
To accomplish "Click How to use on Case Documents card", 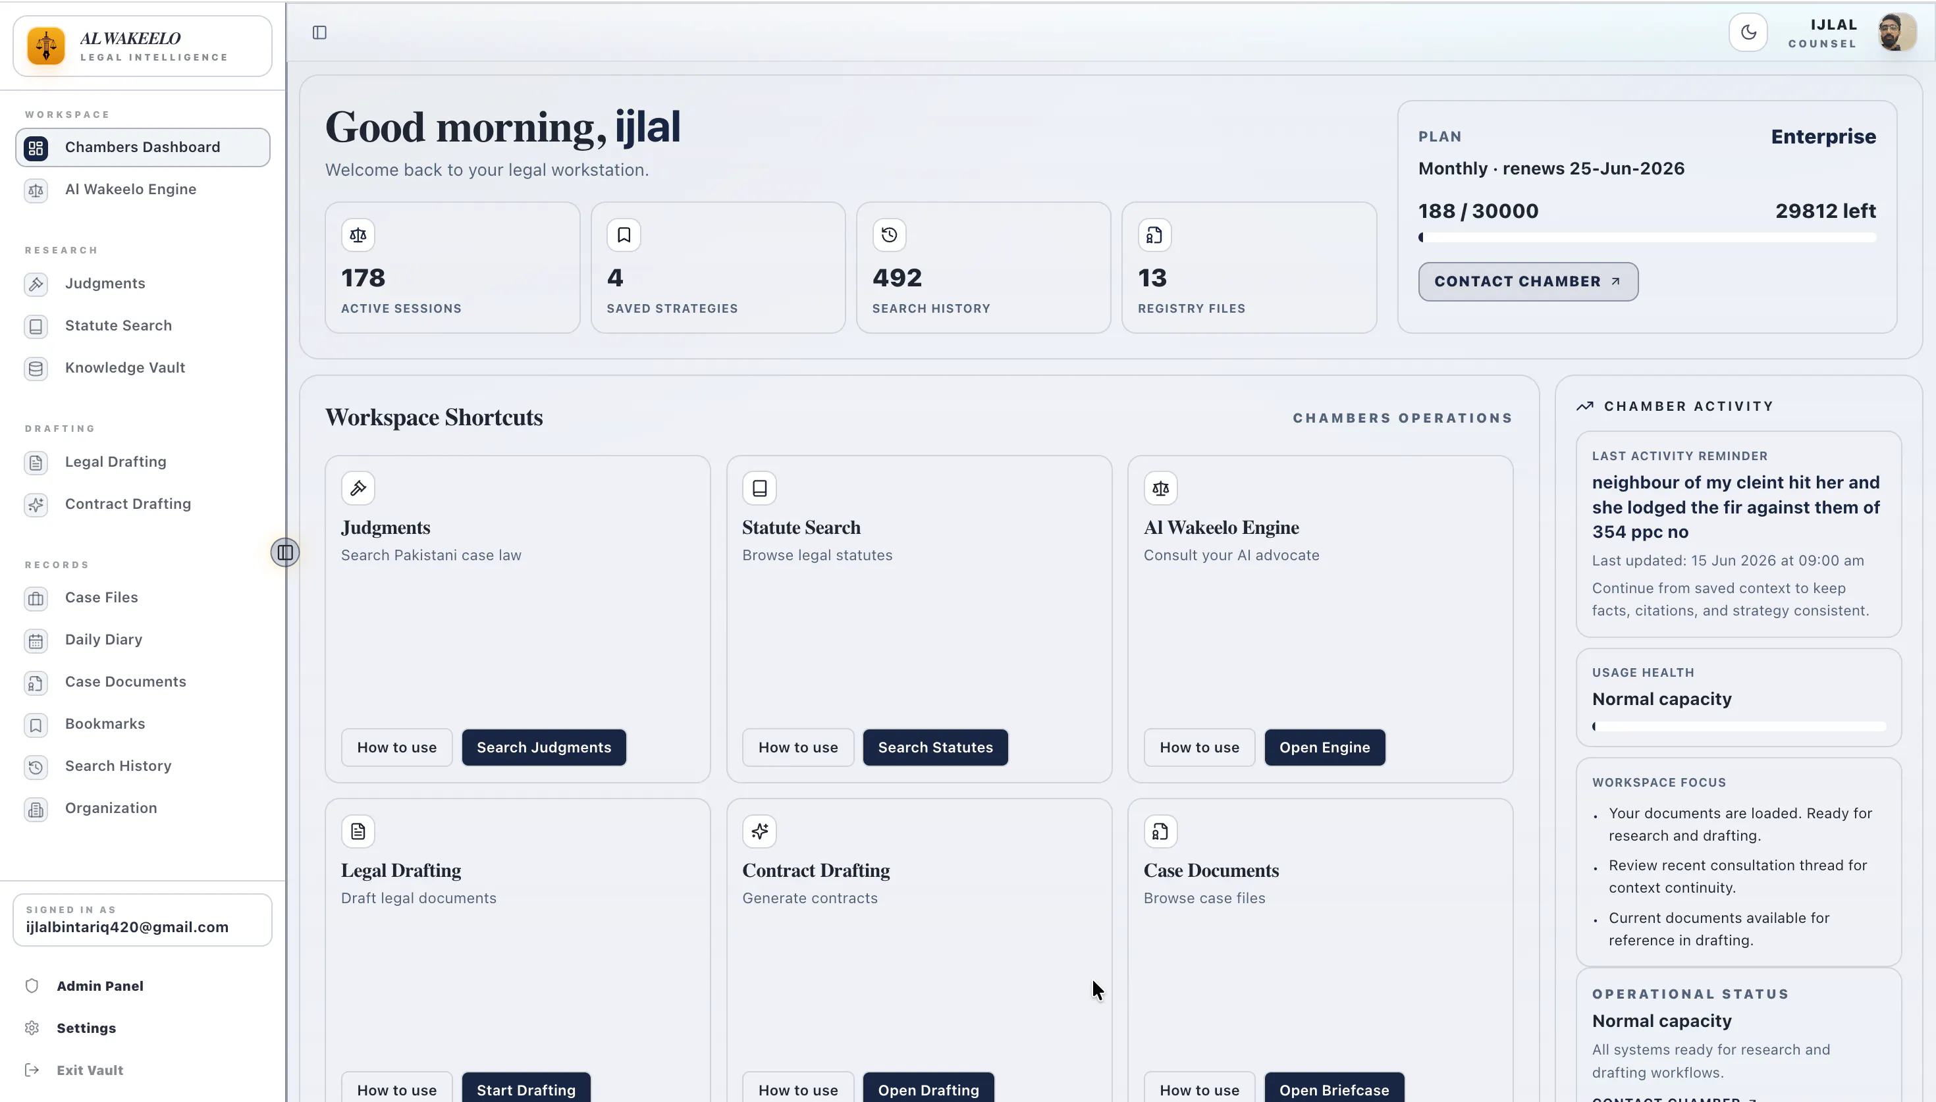I will point(1200,1088).
